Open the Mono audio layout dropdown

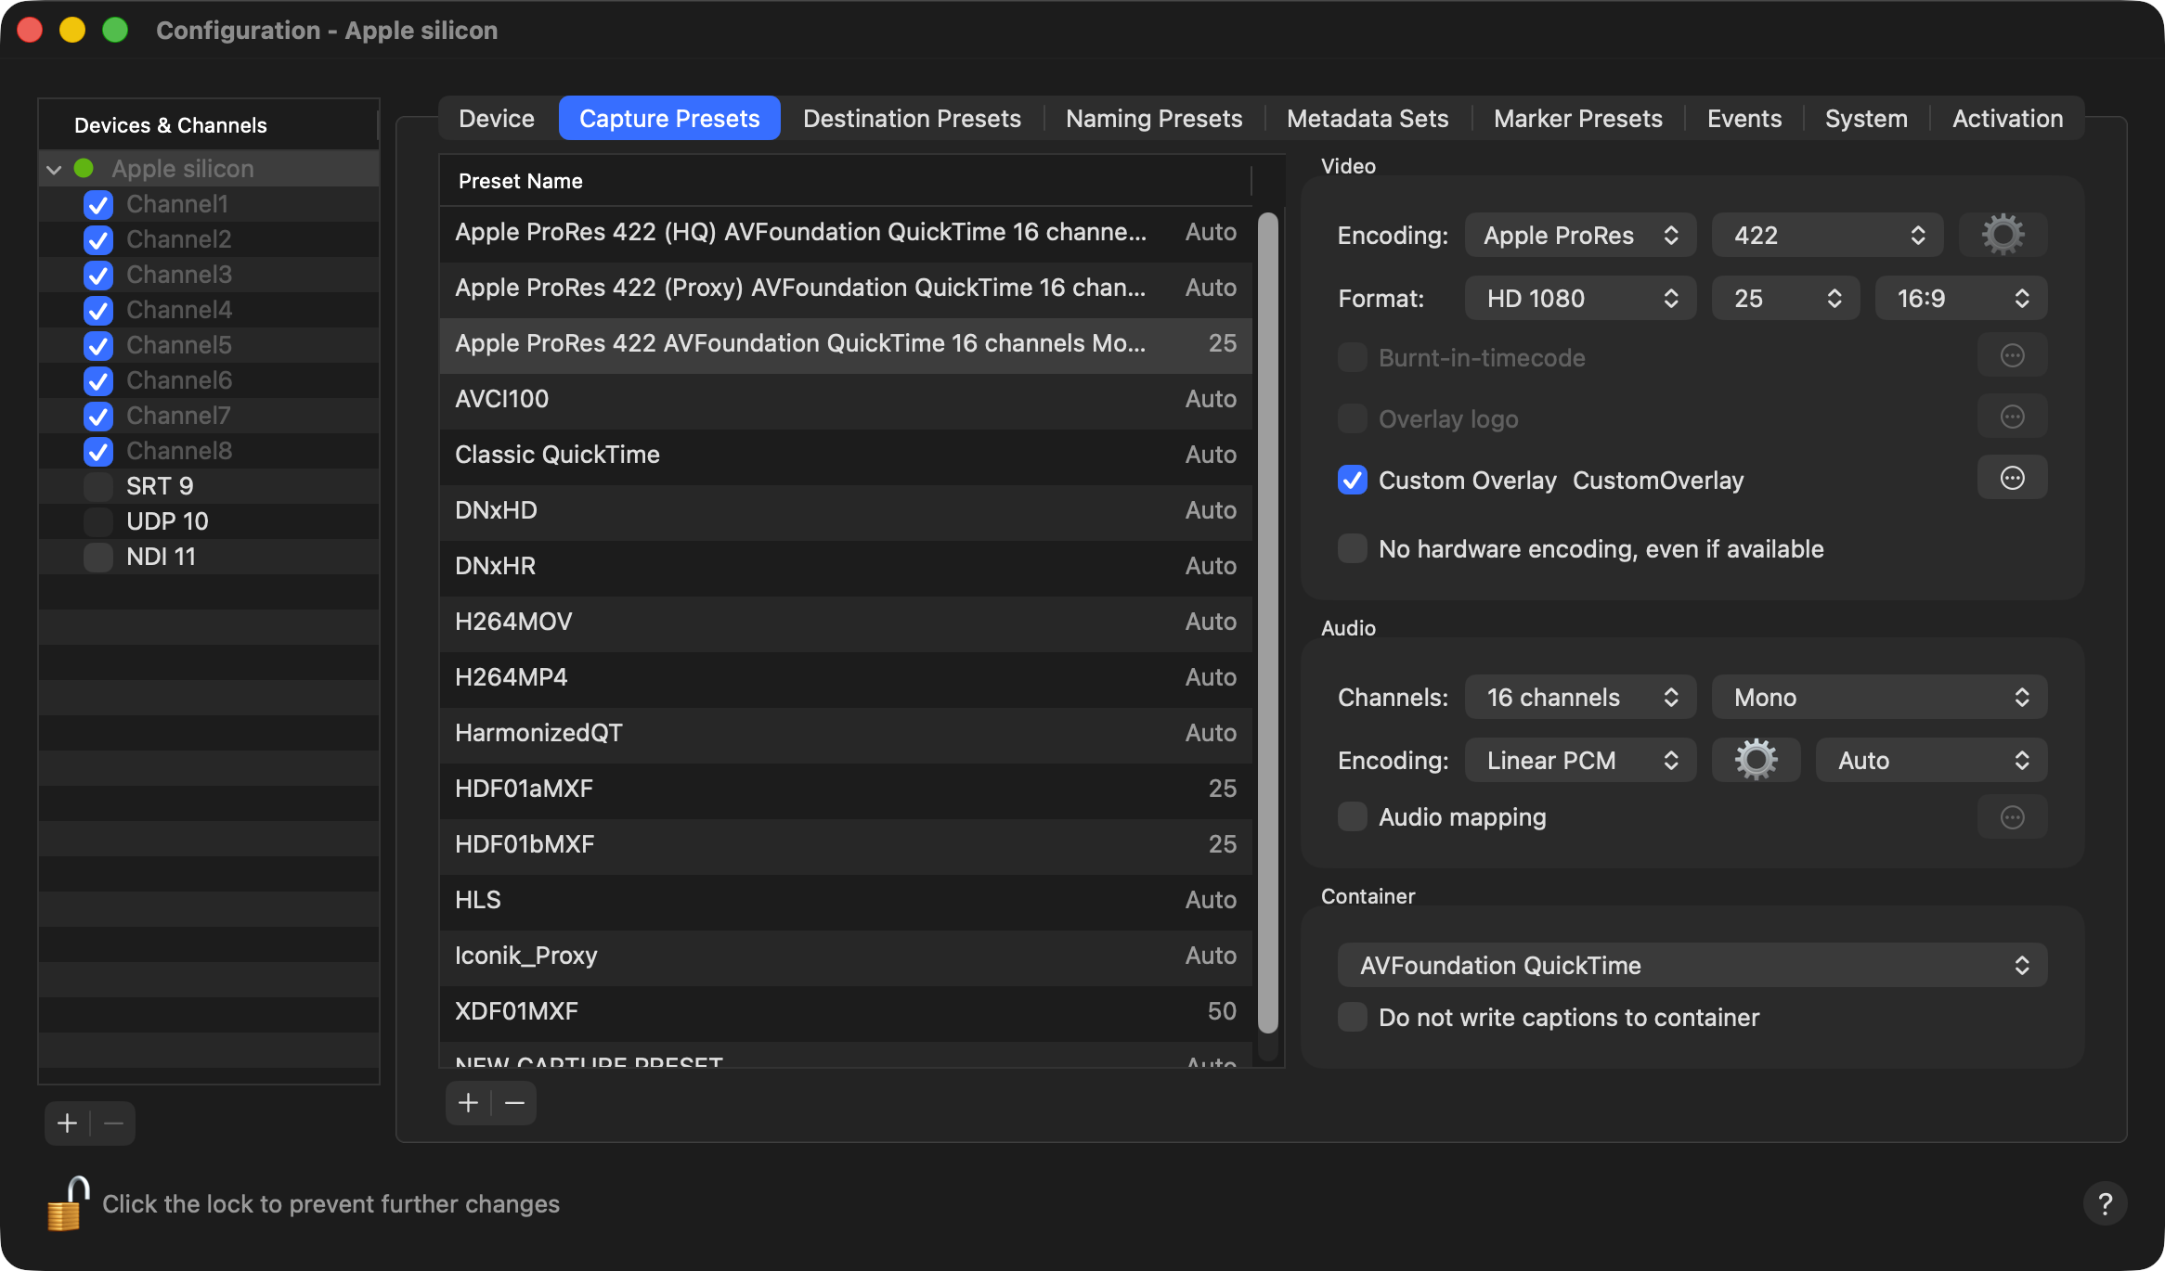coord(1879,697)
